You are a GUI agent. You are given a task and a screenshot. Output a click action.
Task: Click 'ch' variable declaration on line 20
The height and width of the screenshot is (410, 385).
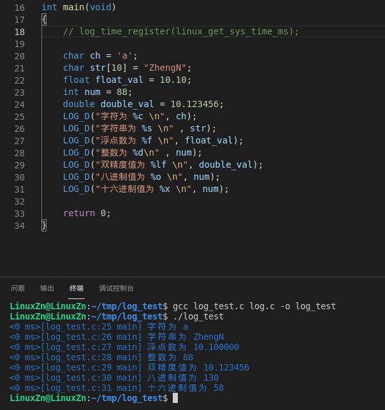point(95,55)
